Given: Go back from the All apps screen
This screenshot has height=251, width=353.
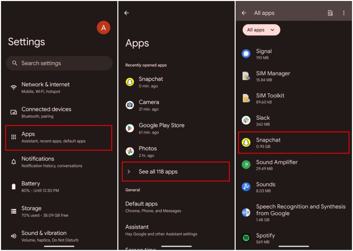Looking at the screenshot, I should 244,13.
